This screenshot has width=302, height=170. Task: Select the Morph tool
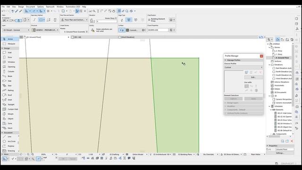tap(10, 114)
